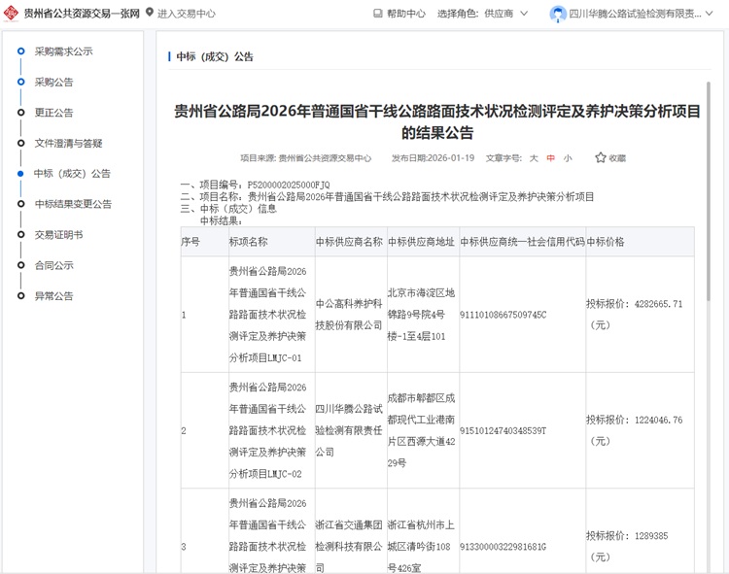Open the 采购需求公示 menu item
Image resolution: width=729 pixels, height=574 pixels.
pyautogui.click(x=64, y=51)
